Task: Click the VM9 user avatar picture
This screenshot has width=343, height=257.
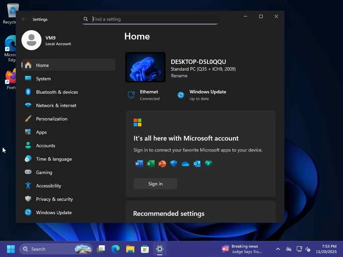Action: (31, 40)
